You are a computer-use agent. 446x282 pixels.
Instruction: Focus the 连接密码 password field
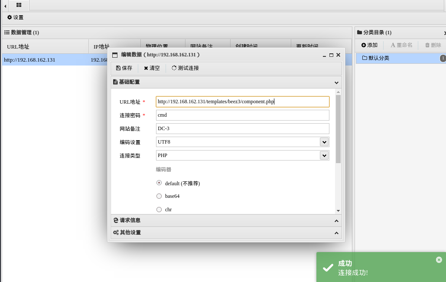click(x=243, y=115)
